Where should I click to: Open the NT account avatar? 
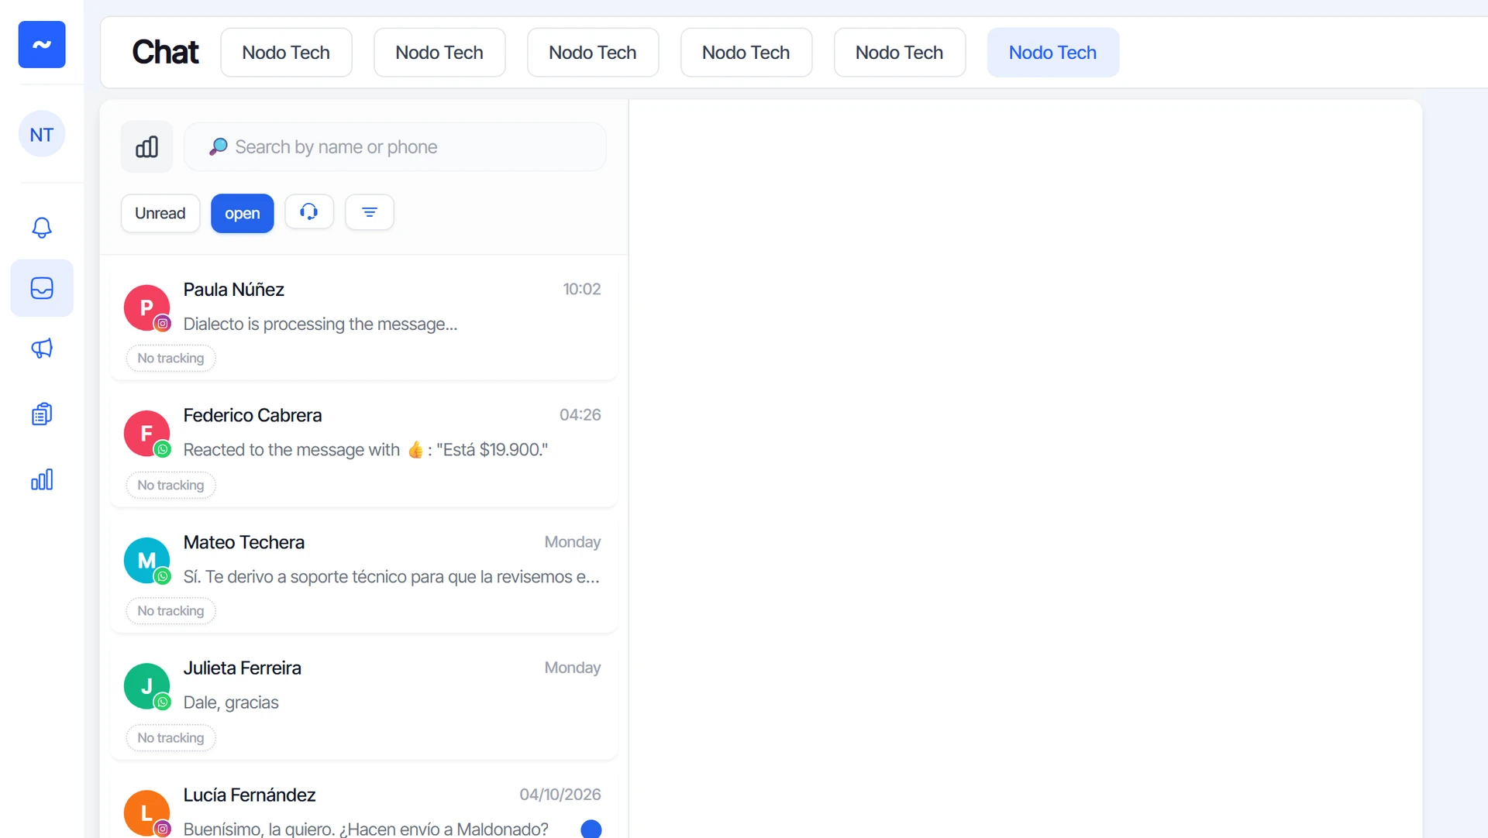[x=42, y=134]
